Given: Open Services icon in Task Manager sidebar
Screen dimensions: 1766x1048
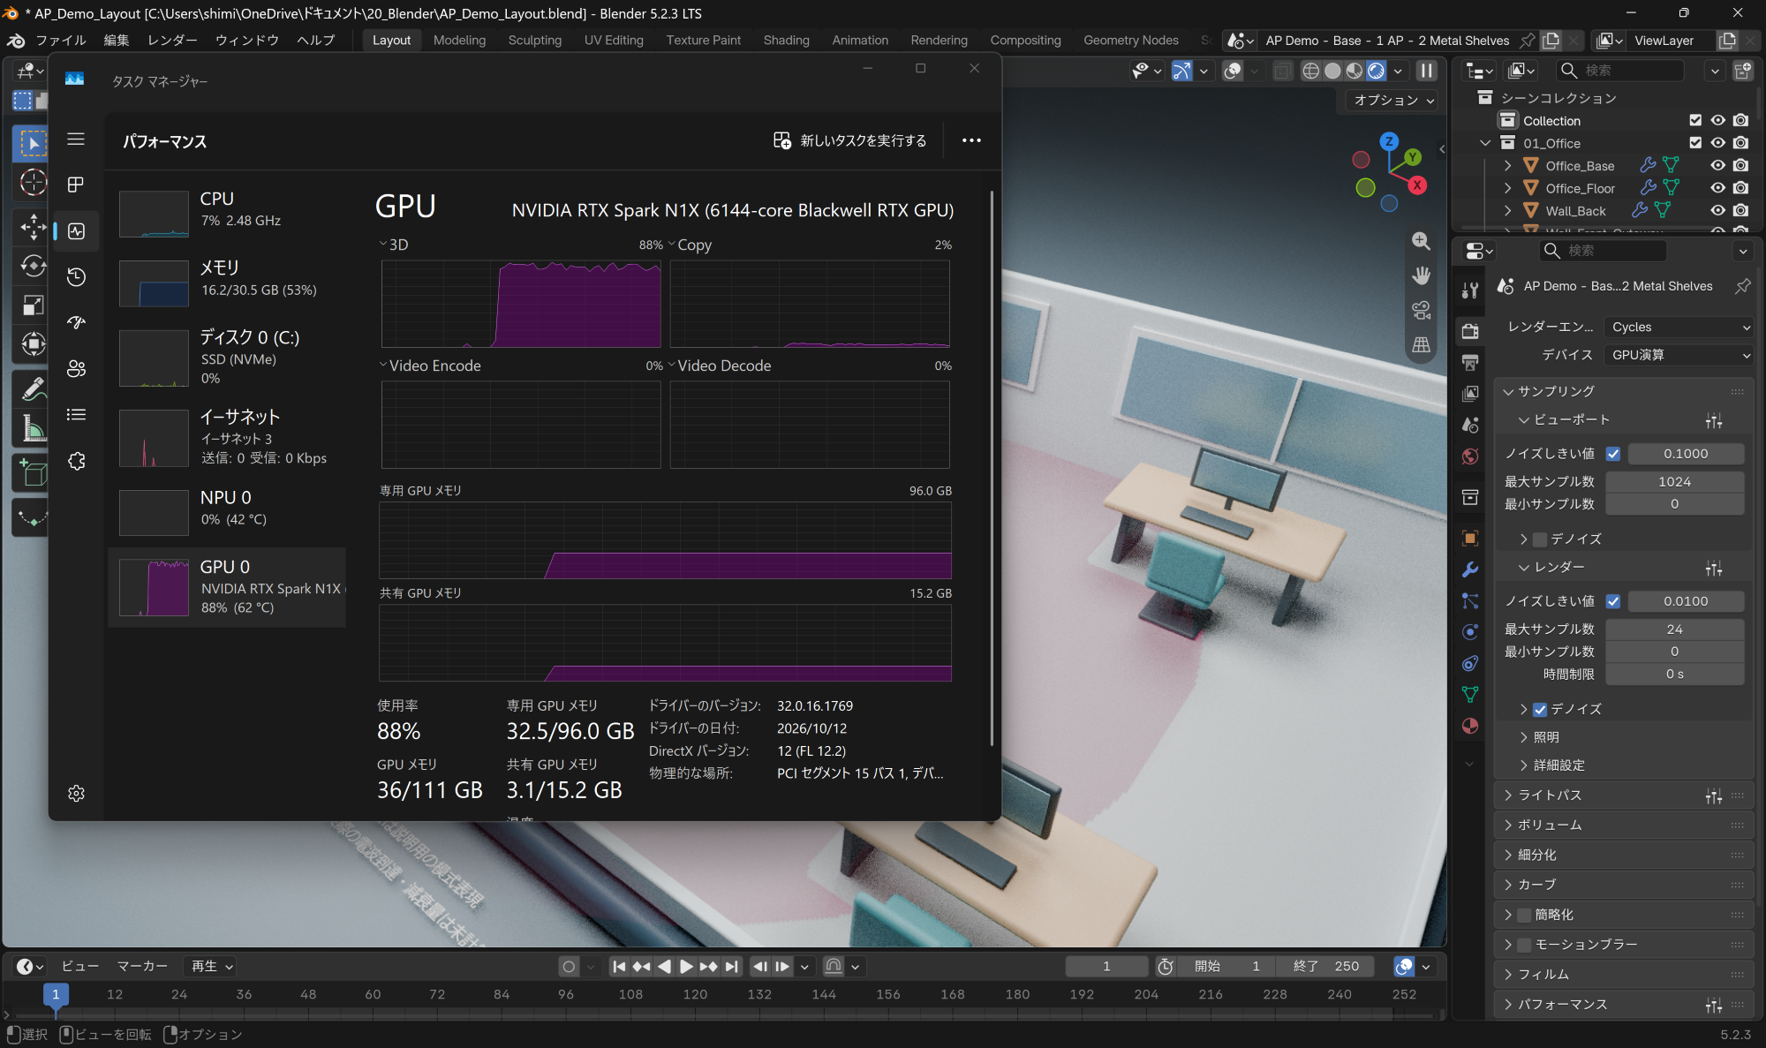Looking at the screenshot, I should 76,461.
